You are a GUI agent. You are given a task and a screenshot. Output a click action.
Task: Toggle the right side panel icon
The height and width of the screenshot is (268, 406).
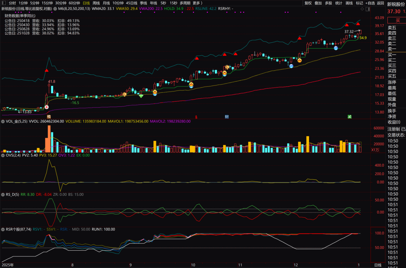coord(368,9)
